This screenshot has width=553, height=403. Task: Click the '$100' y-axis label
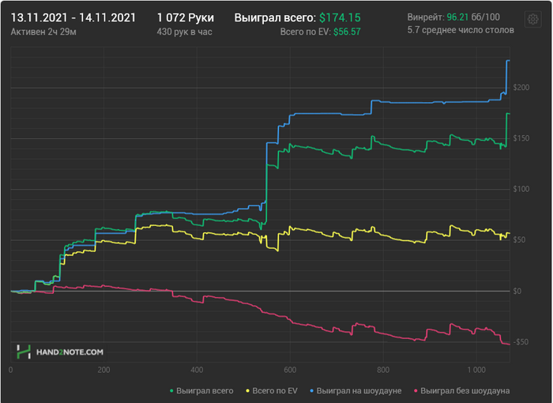click(521, 189)
